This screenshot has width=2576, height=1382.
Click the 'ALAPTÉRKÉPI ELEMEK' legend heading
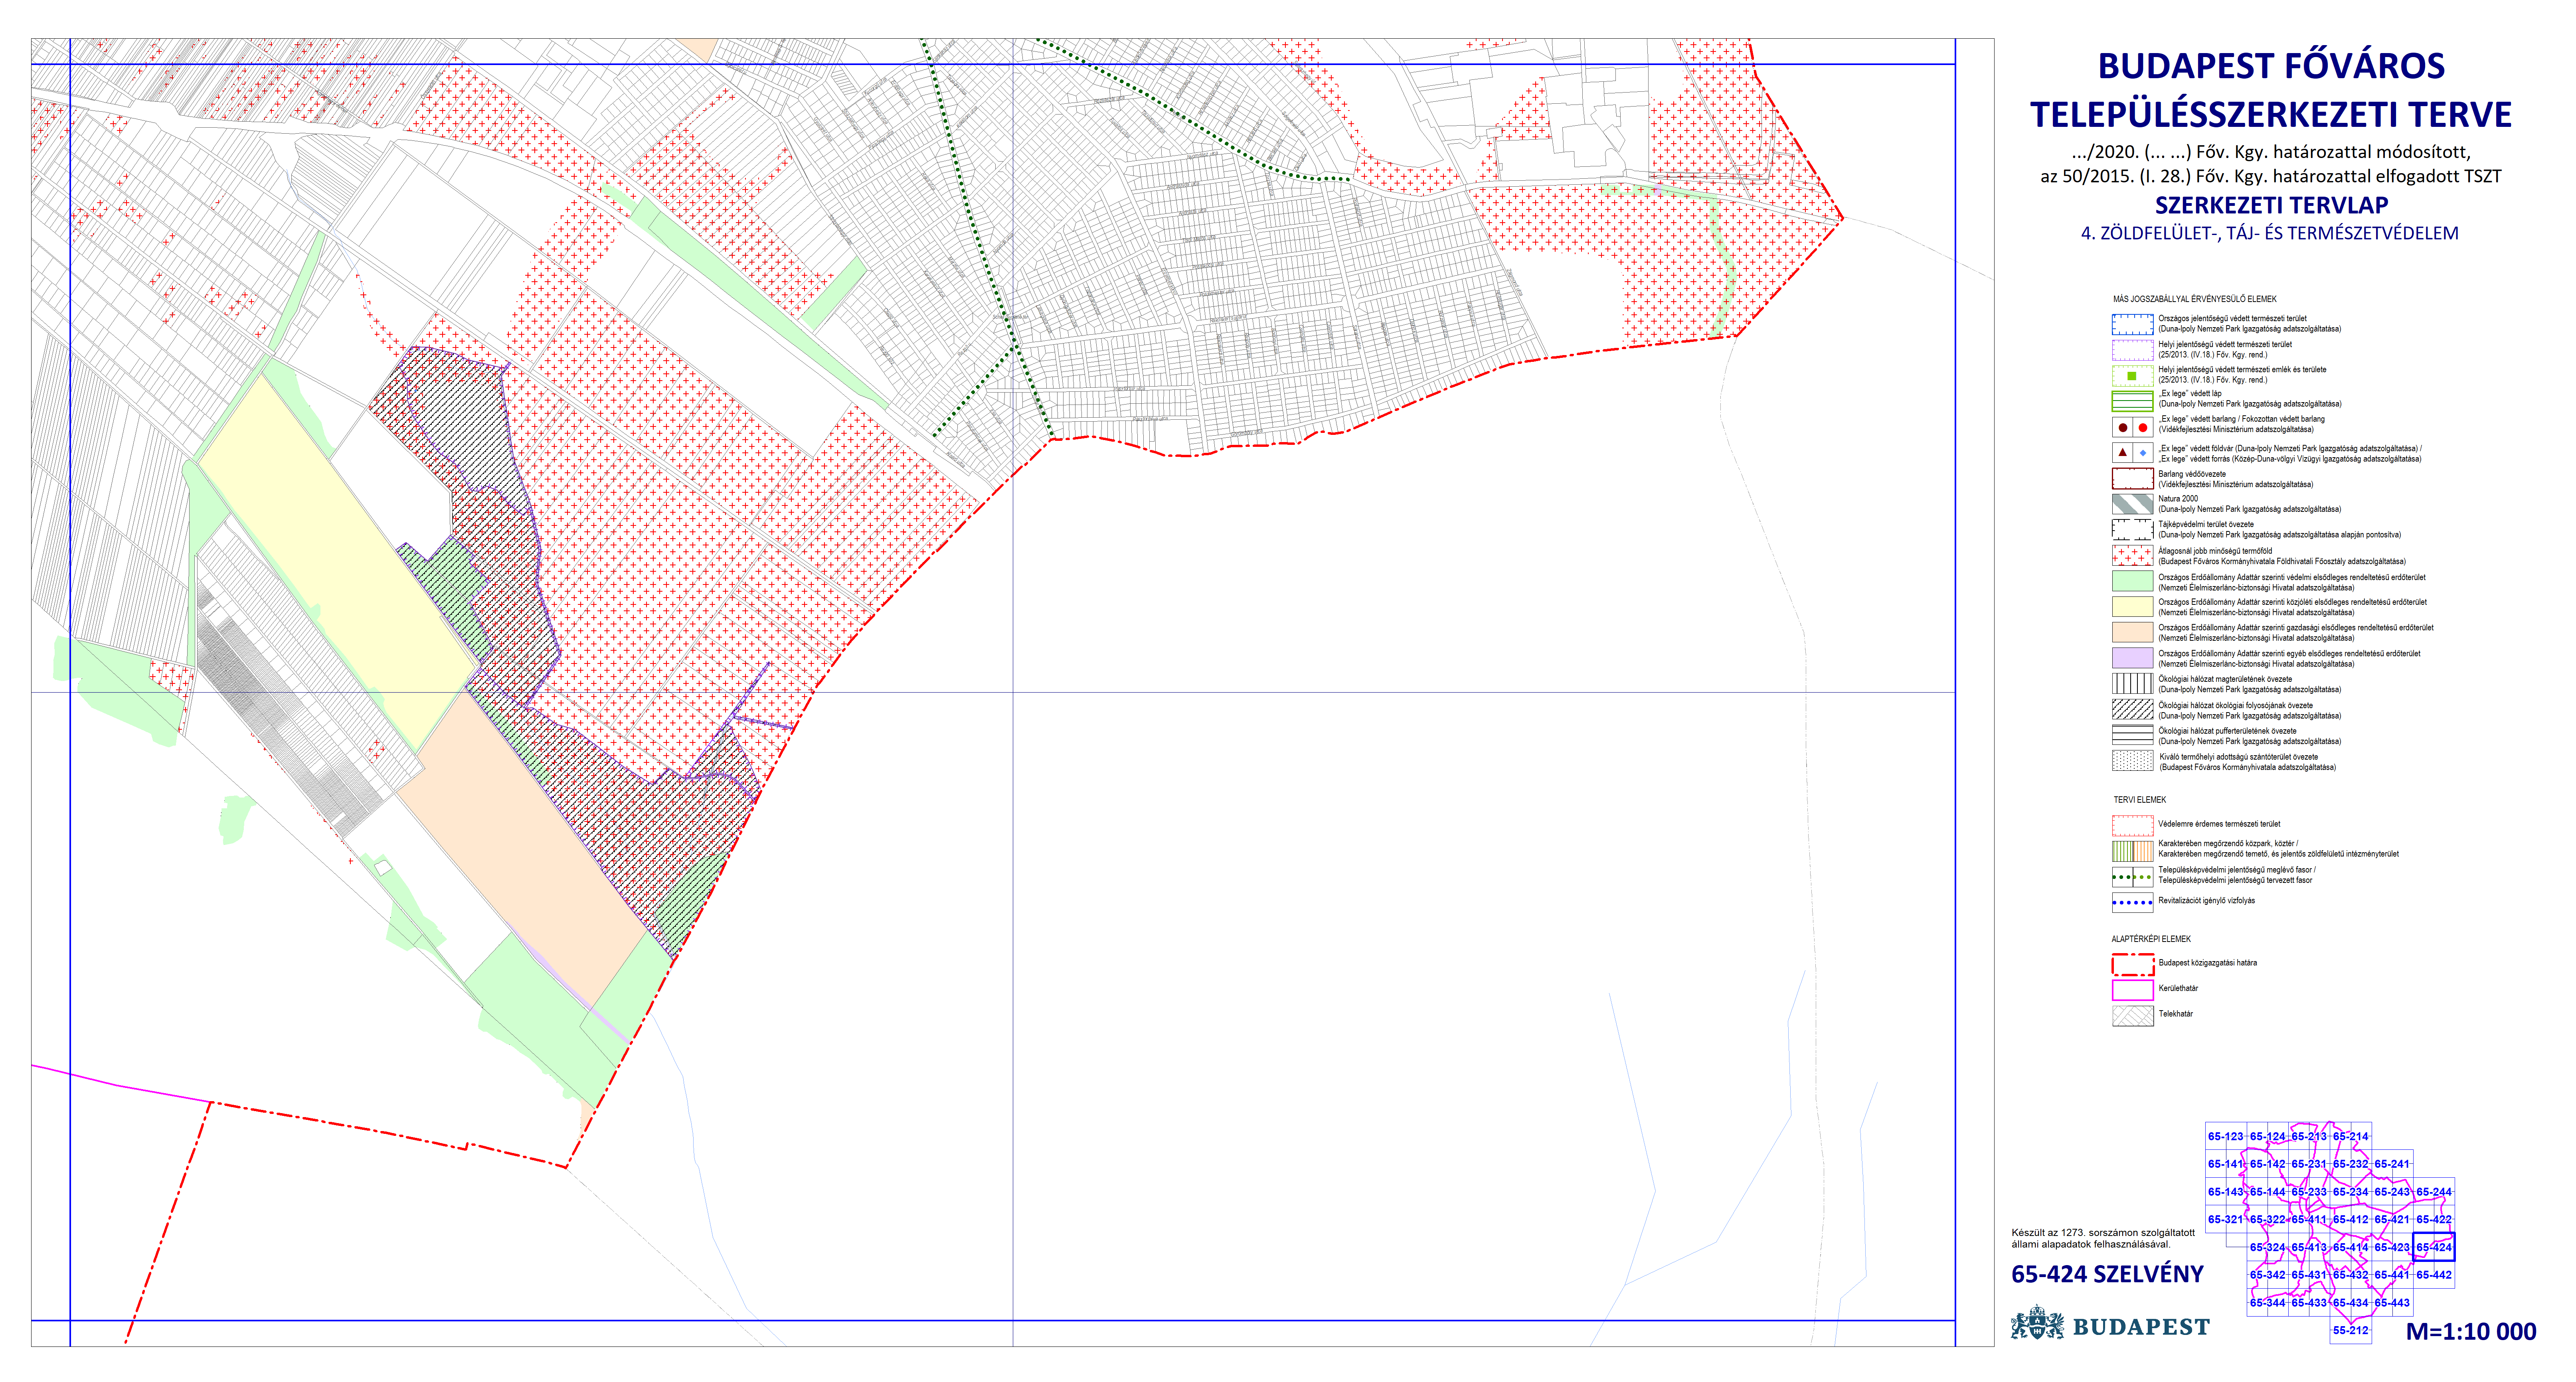coord(2151,939)
